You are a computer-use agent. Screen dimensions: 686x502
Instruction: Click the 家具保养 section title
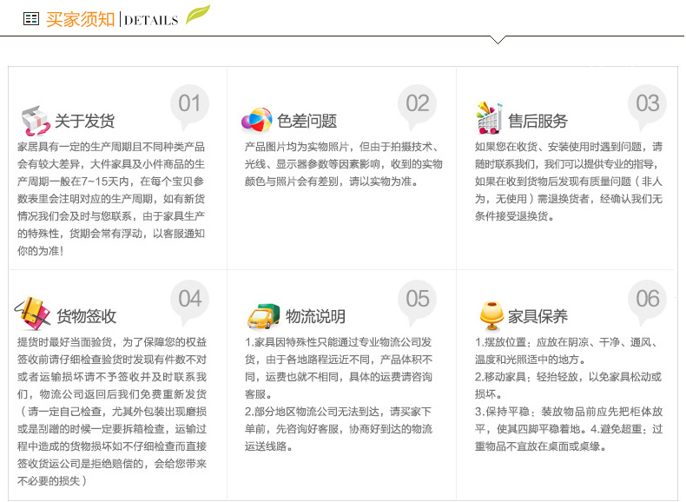538,316
